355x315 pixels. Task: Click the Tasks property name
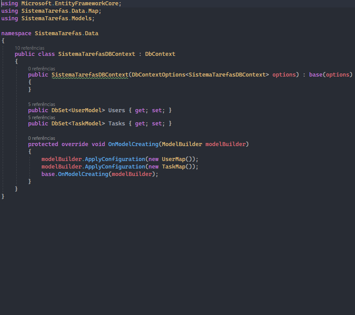point(116,124)
